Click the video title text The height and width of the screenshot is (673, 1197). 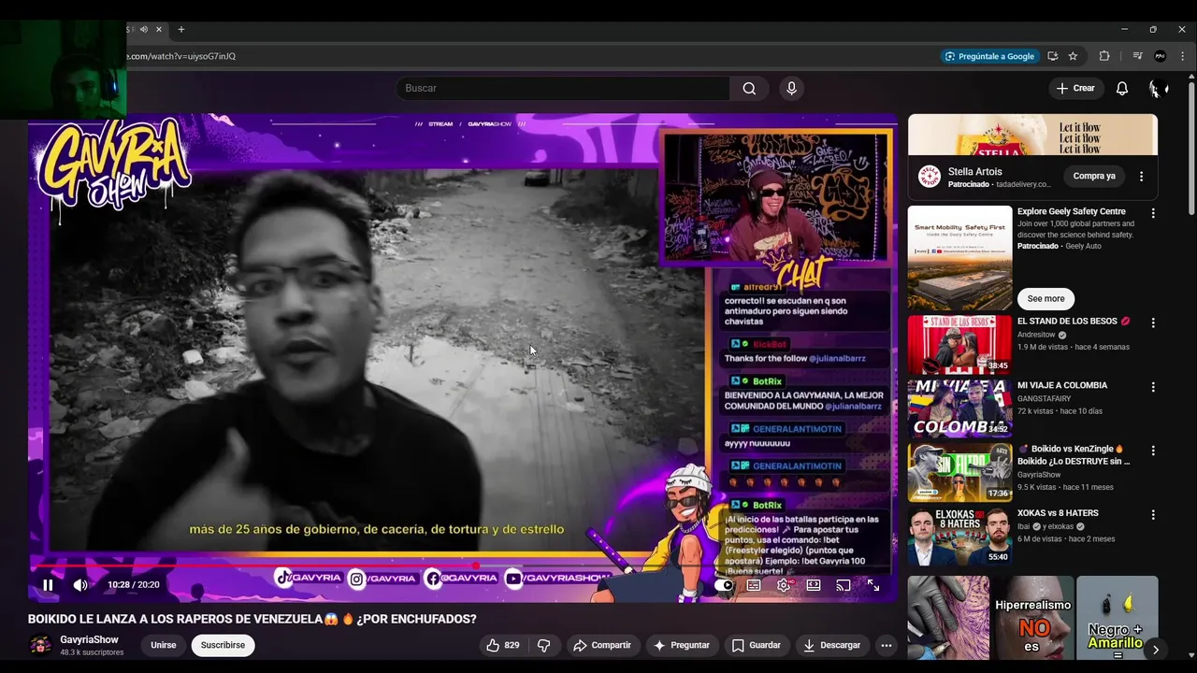(252, 619)
